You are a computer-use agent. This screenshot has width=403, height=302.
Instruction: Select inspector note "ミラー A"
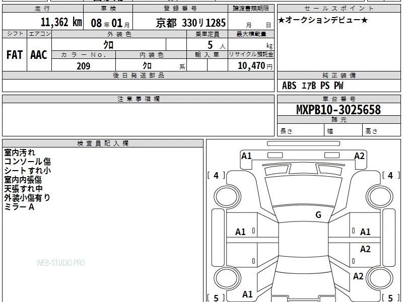19,207
